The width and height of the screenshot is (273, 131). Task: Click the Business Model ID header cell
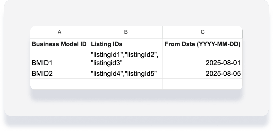(59, 44)
